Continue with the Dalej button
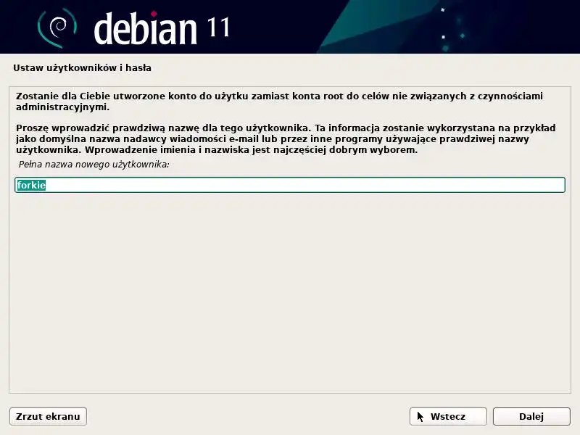580x435 pixels. (x=531, y=416)
